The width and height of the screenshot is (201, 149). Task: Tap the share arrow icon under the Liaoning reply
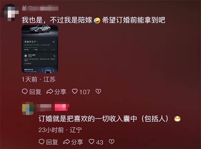pyautogui.click(x=66, y=142)
